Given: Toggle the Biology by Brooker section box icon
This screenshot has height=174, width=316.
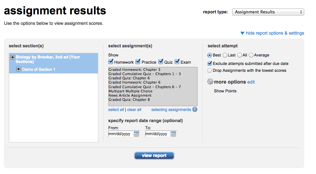Looking at the screenshot, I should [12, 57].
